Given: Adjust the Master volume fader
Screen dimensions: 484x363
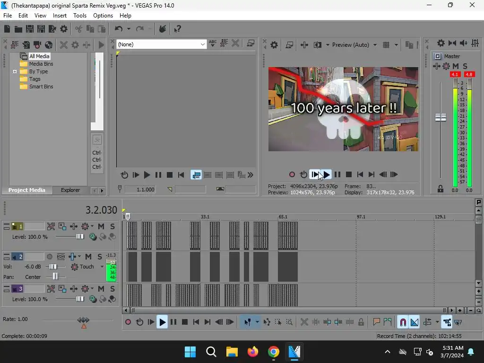Looking at the screenshot, I should coord(441,118).
